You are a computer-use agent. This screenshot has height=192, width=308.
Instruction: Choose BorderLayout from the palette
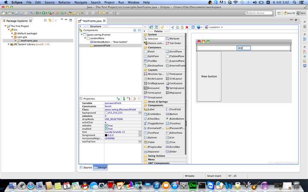pyautogui.click(x=154, y=79)
